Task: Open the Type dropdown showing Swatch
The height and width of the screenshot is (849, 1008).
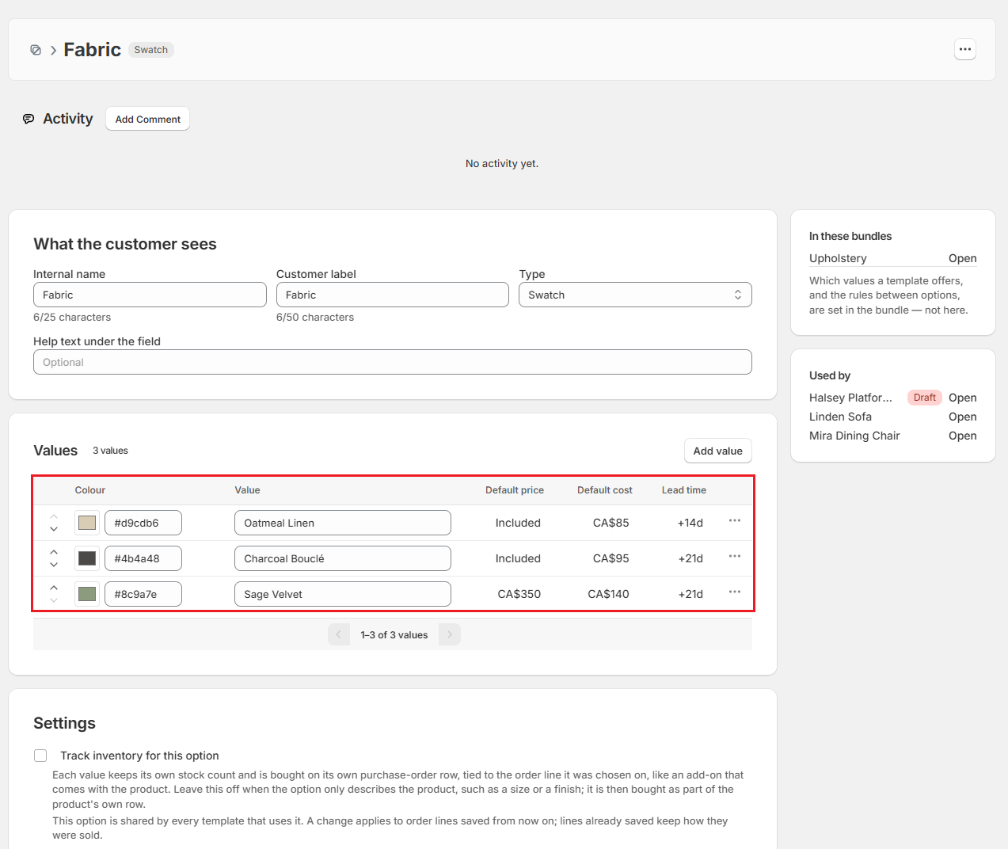Action: coord(635,295)
